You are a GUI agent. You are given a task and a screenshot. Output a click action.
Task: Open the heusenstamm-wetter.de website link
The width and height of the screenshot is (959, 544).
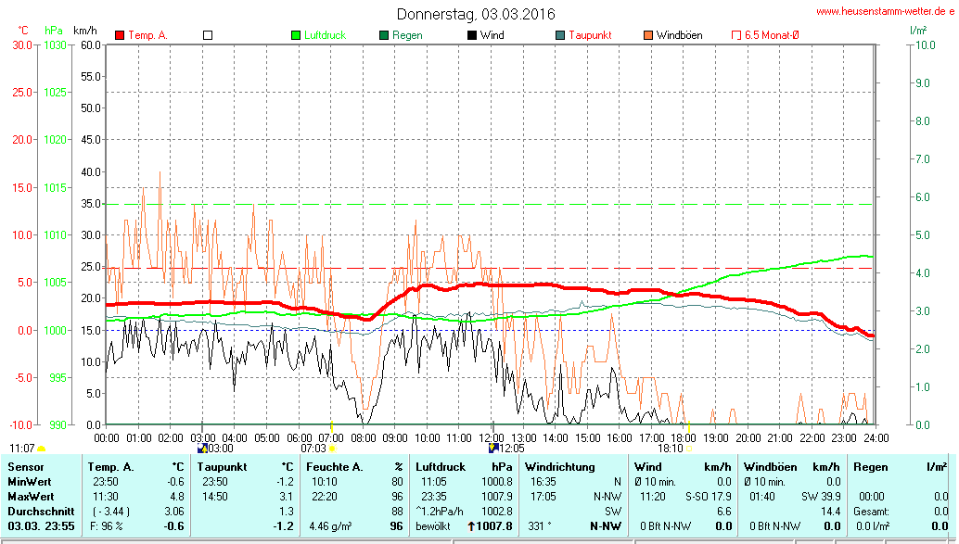point(884,11)
